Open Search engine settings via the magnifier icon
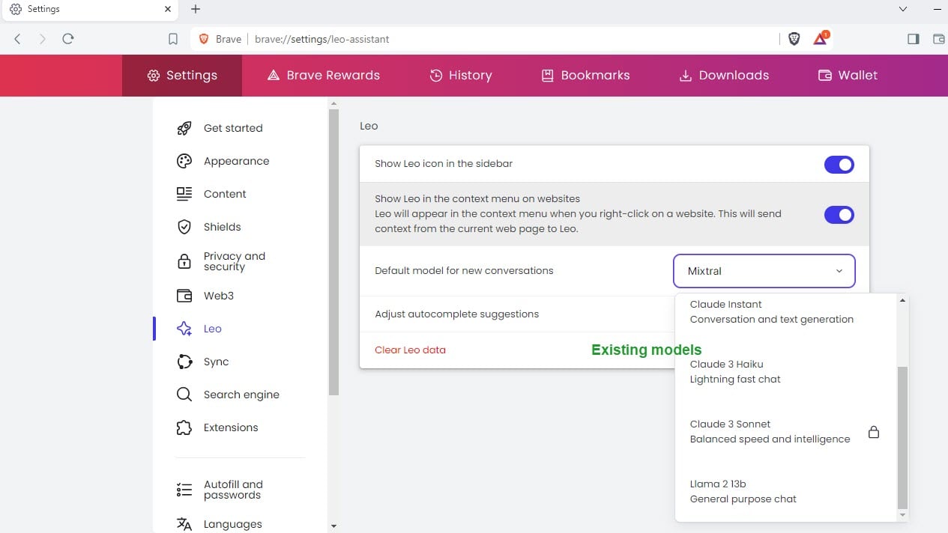 click(184, 395)
